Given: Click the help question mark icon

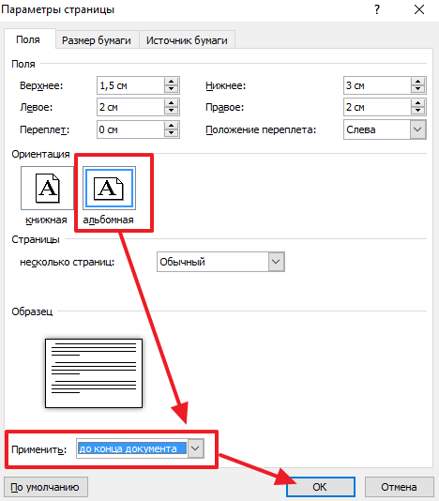Looking at the screenshot, I should (377, 9).
